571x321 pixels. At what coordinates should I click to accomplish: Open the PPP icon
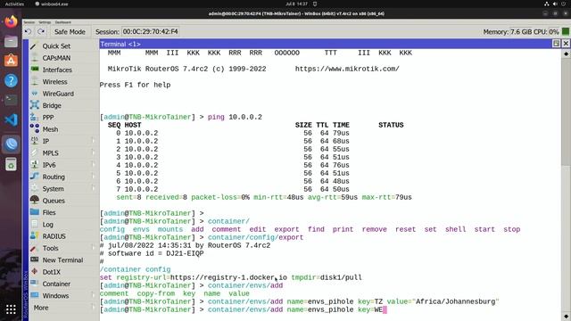click(34, 117)
